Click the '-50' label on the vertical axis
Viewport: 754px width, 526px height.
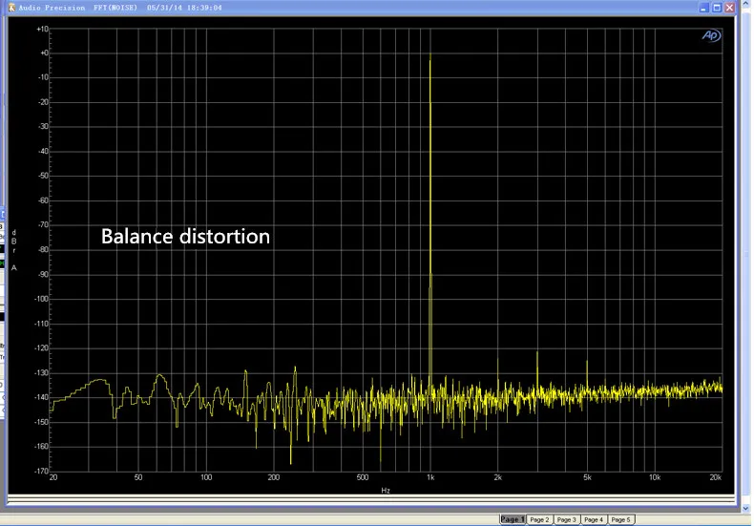point(43,176)
